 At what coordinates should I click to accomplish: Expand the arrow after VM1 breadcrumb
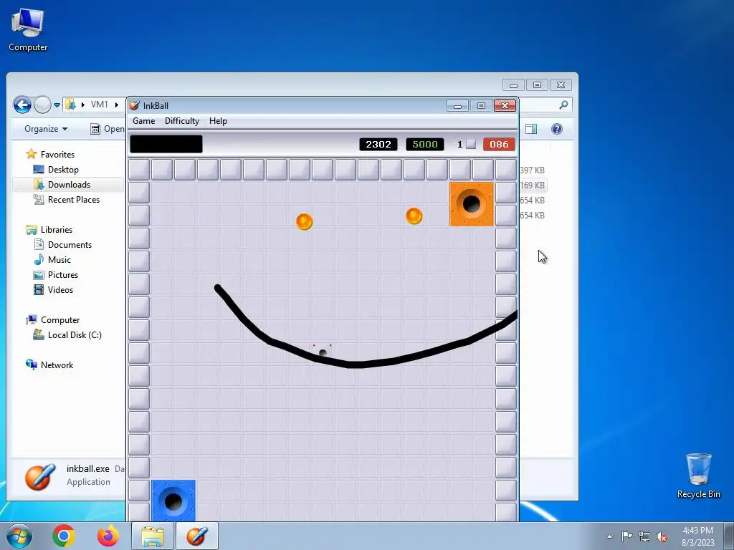(117, 105)
